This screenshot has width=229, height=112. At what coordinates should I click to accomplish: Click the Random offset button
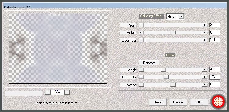click(149, 63)
